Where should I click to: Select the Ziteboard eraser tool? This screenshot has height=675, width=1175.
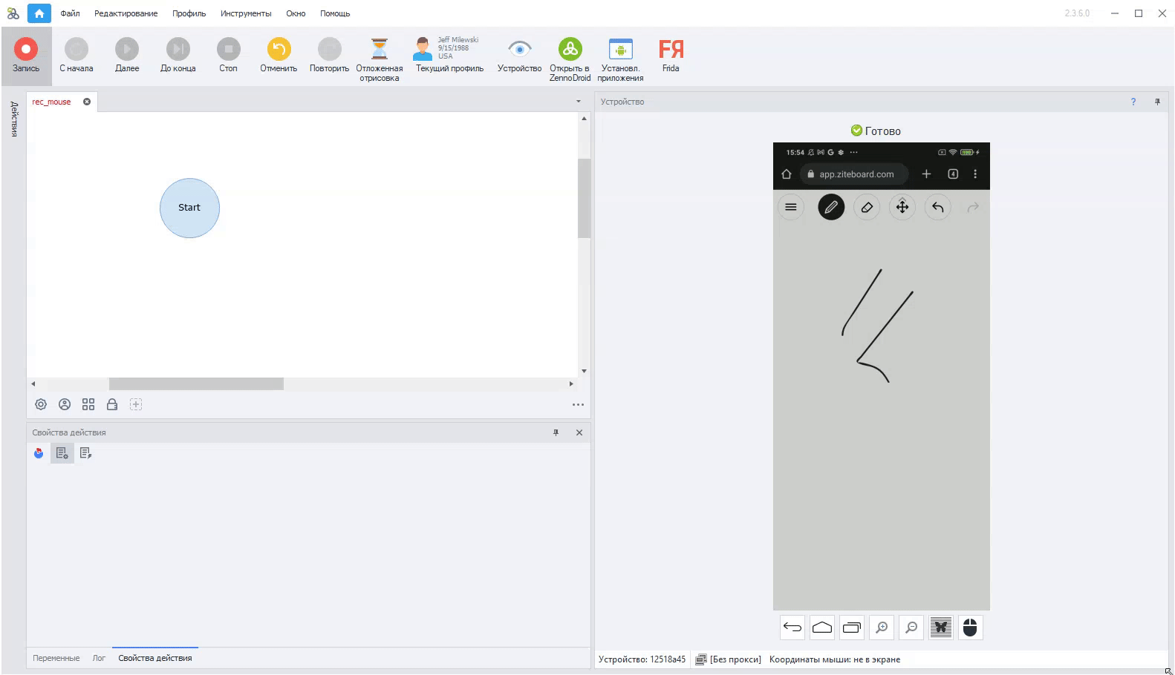(x=867, y=208)
